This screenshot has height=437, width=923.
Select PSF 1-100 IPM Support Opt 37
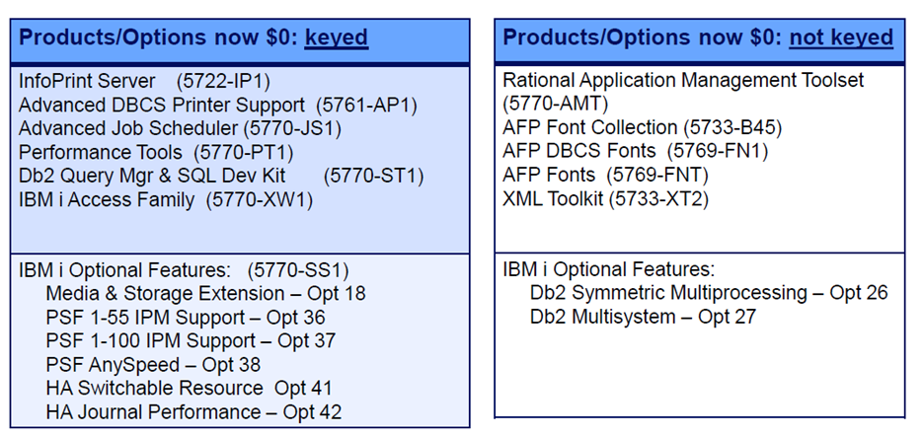pyautogui.click(x=191, y=341)
